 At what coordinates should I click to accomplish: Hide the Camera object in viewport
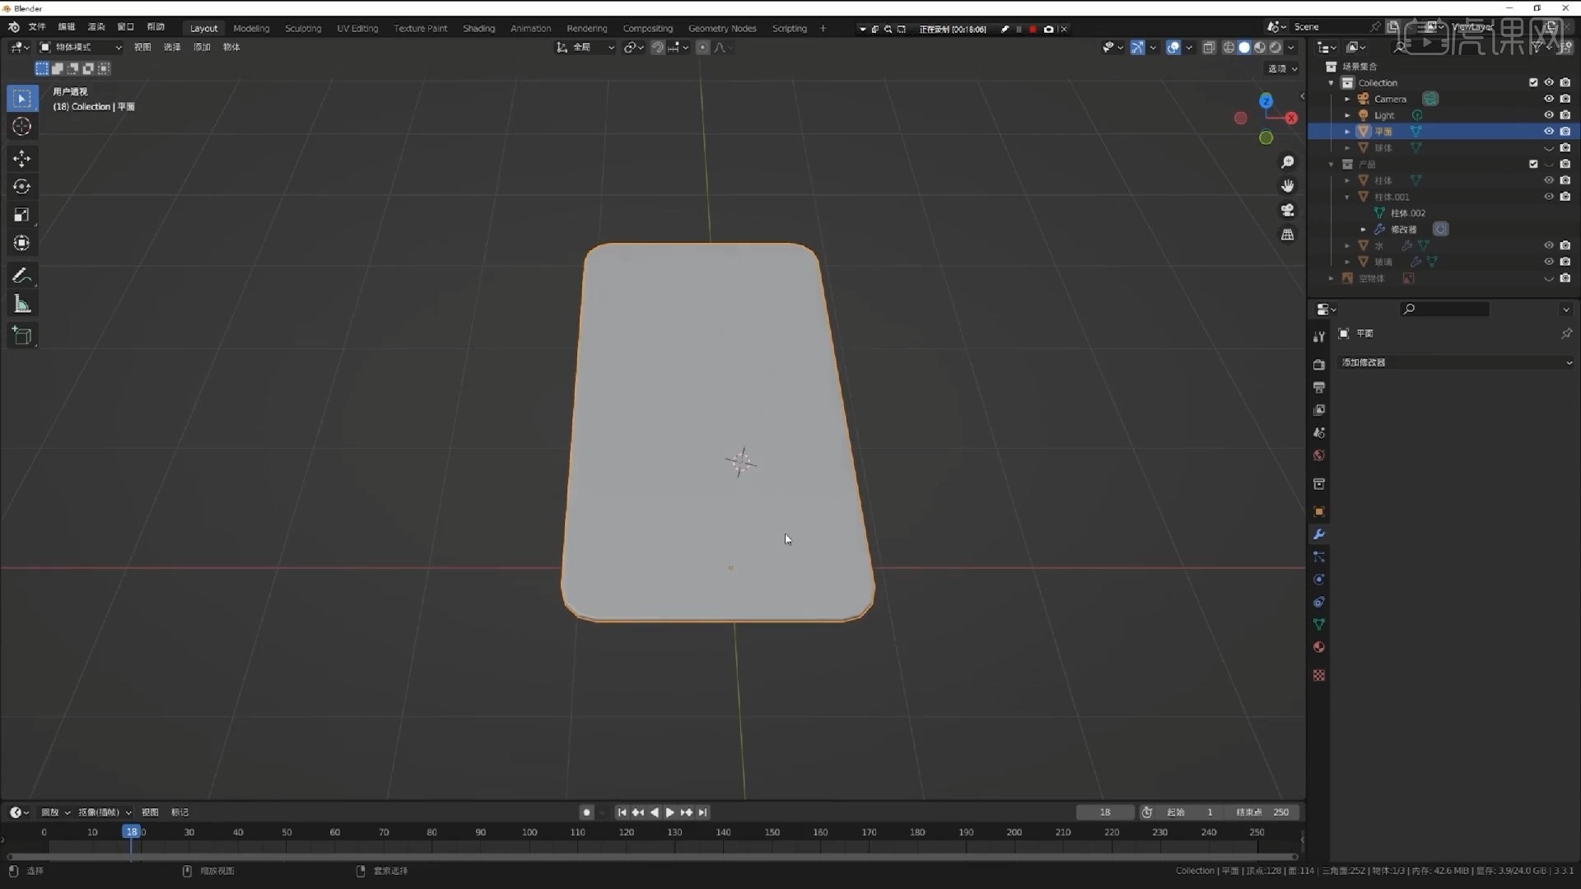pos(1549,99)
